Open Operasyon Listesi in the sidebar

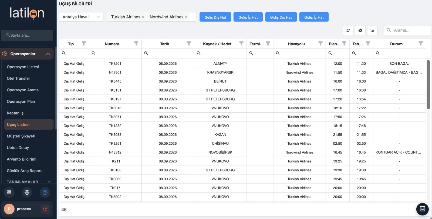[23, 67]
